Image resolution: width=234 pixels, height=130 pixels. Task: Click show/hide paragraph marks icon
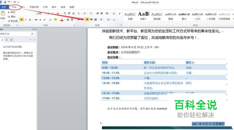[x=120, y=13]
